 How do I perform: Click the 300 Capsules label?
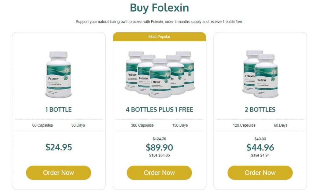142,125
